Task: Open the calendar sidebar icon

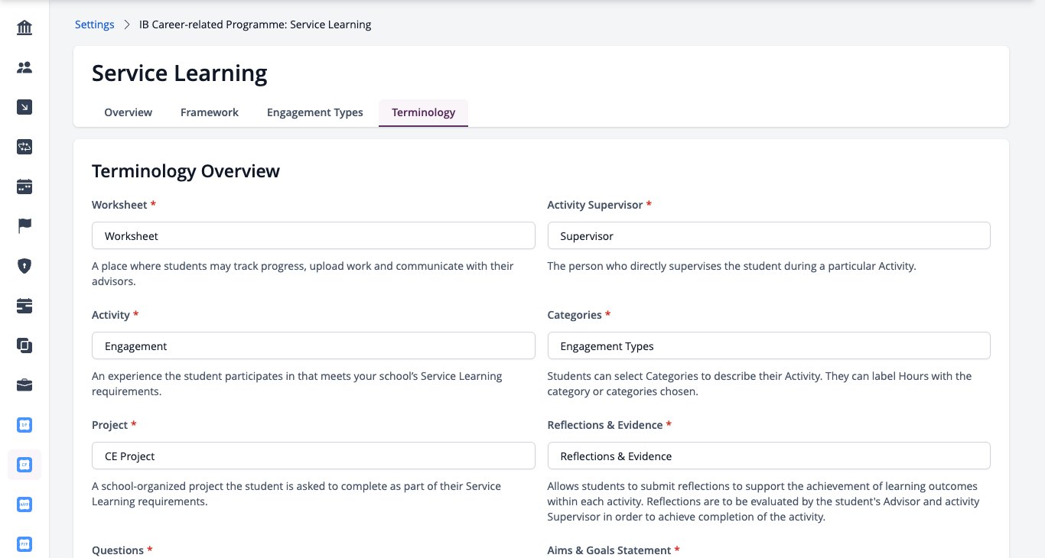Action: (x=24, y=187)
